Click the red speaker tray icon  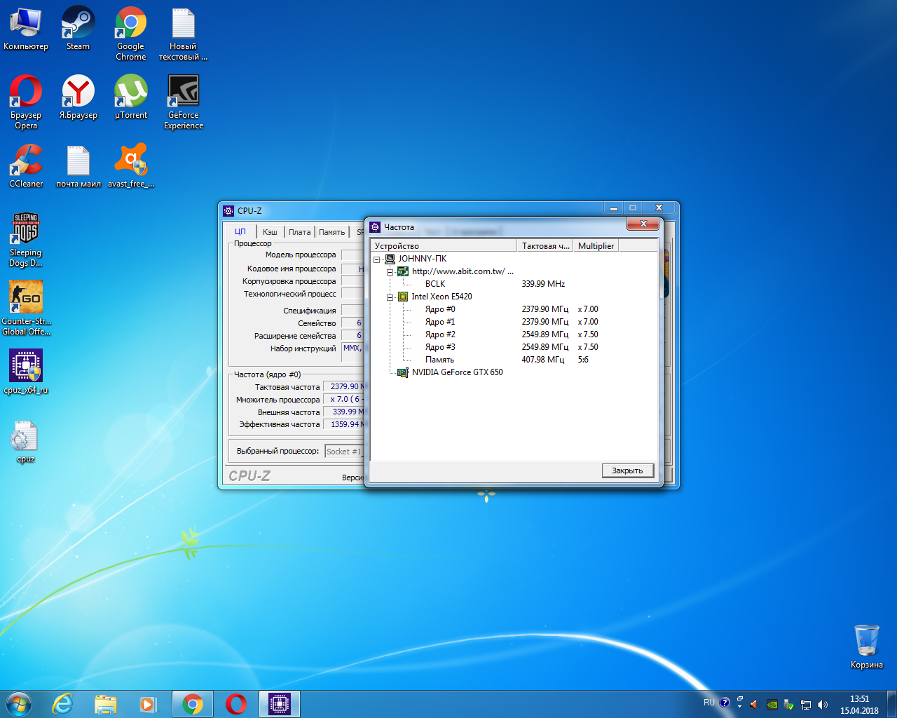tap(755, 705)
